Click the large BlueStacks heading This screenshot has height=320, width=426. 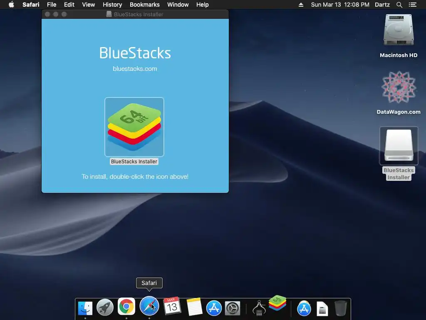pyautogui.click(x=135, y=53)
